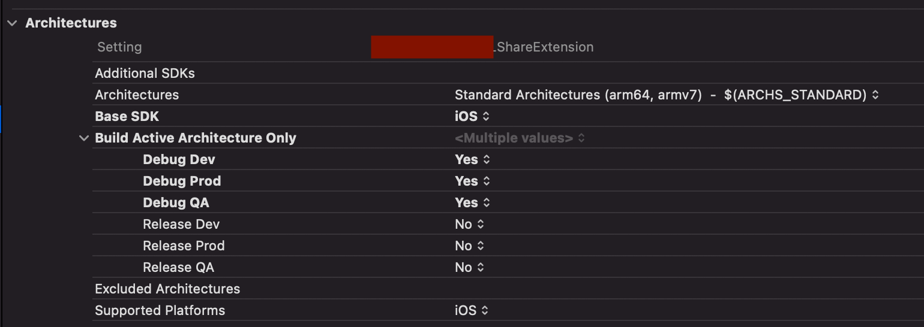The height and width of the screenshot is (327, 924).
Task: Select the Base SDK setting label
Action: pyautogui.click(x=127, y=116)
